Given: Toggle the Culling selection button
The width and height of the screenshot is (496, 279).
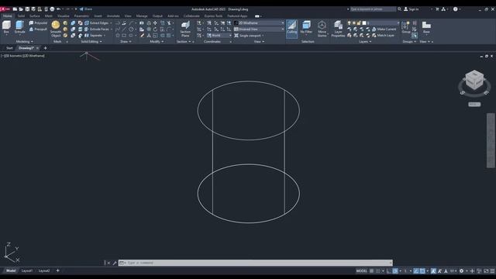Looking at the screenshot, I should (x=291, y=29).
